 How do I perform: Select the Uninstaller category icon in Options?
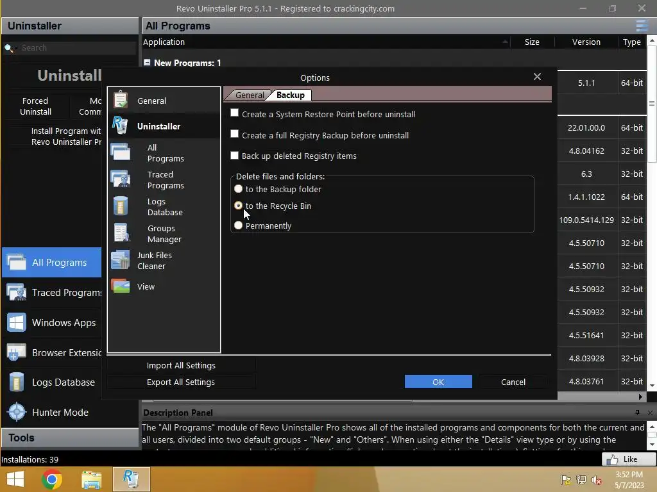pyautogui.click(x=120, y=125)
